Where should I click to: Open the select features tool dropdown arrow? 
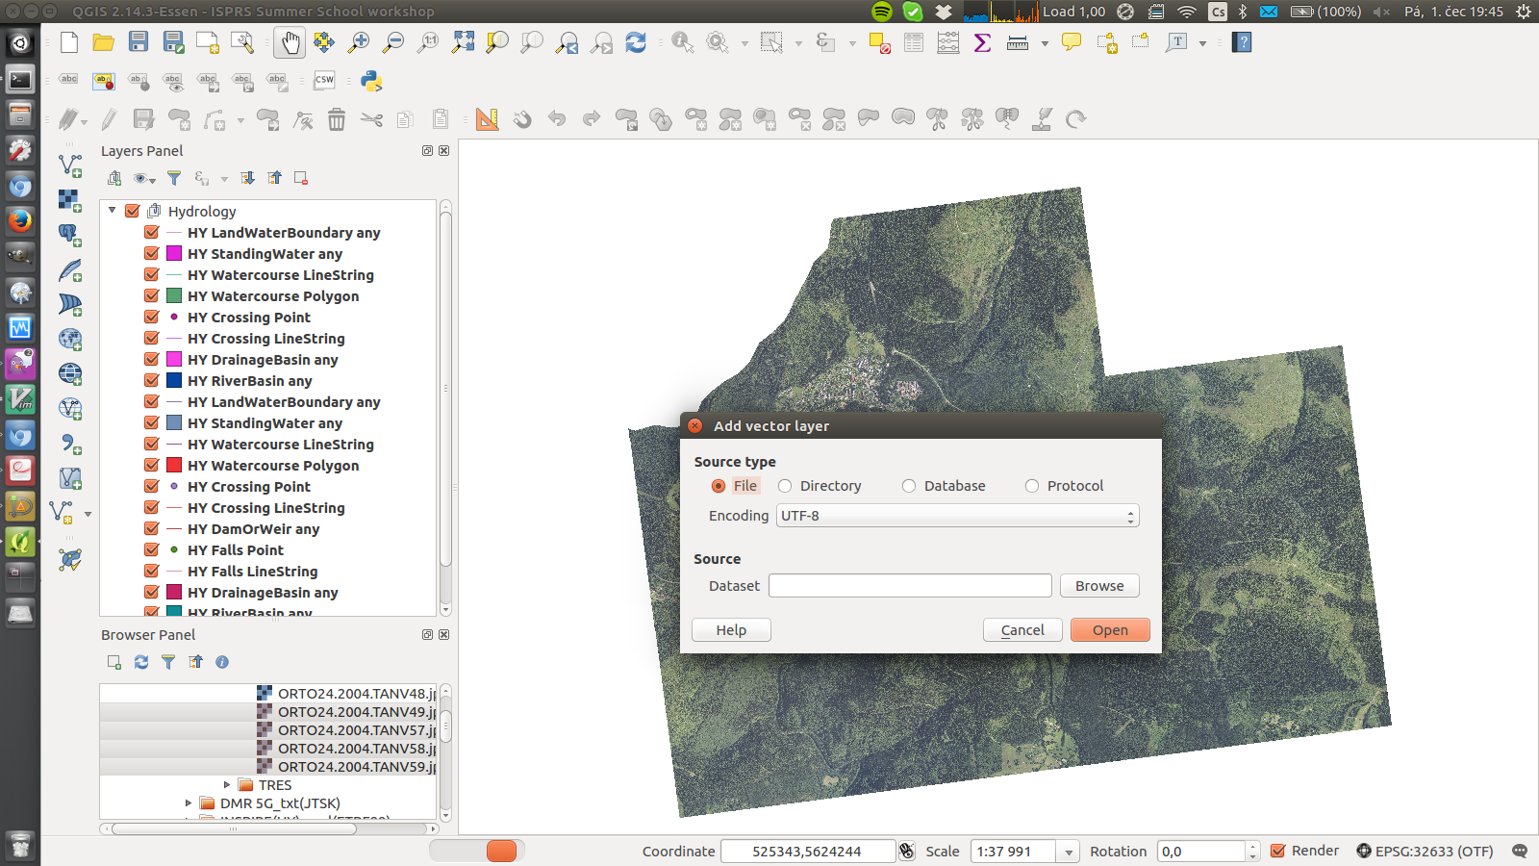click(x=798, y=43)
